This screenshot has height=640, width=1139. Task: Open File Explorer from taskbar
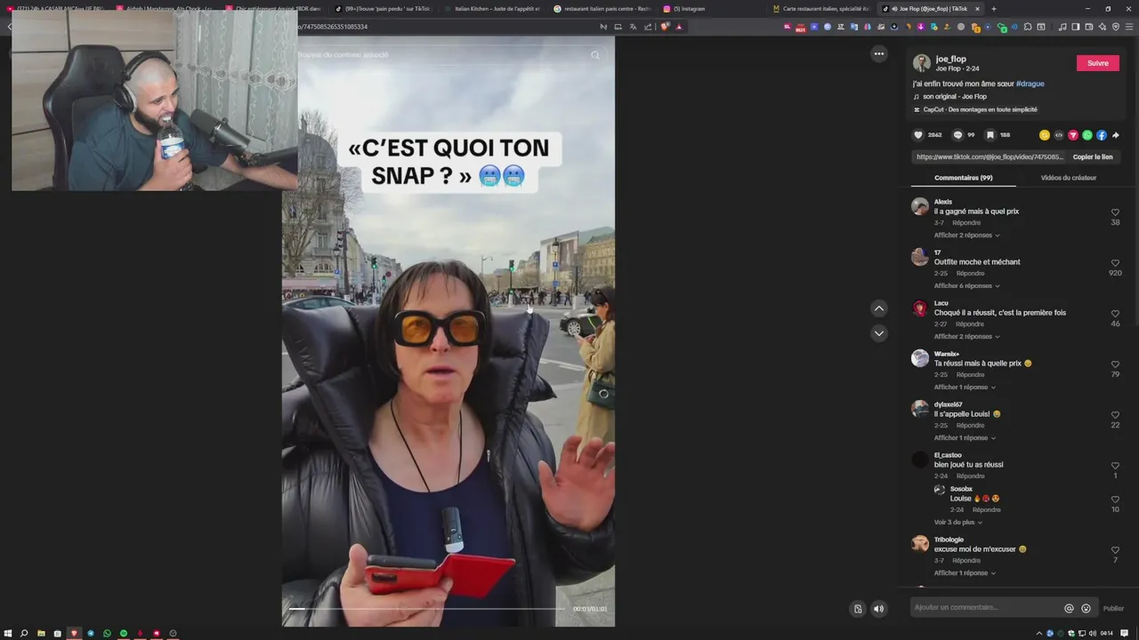pyautogui.click(x=41, y=633)
